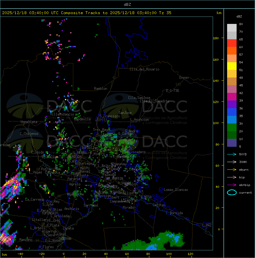Pick the red swatch in dBZ legend

point(232,43)
